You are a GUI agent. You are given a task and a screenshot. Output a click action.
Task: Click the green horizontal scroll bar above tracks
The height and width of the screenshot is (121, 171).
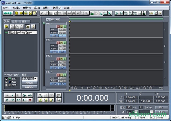click(x=116, y=19)
